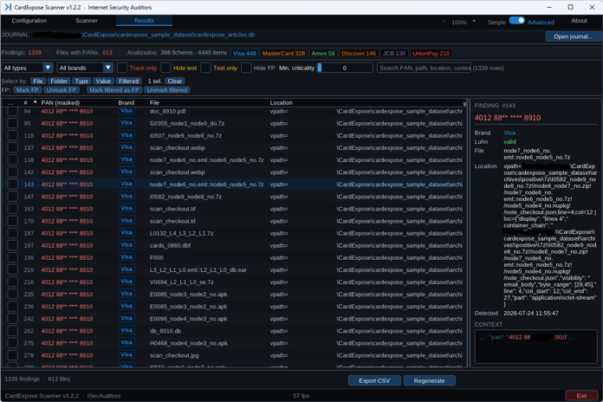Sort by the # column header

[x=26, y=103]
